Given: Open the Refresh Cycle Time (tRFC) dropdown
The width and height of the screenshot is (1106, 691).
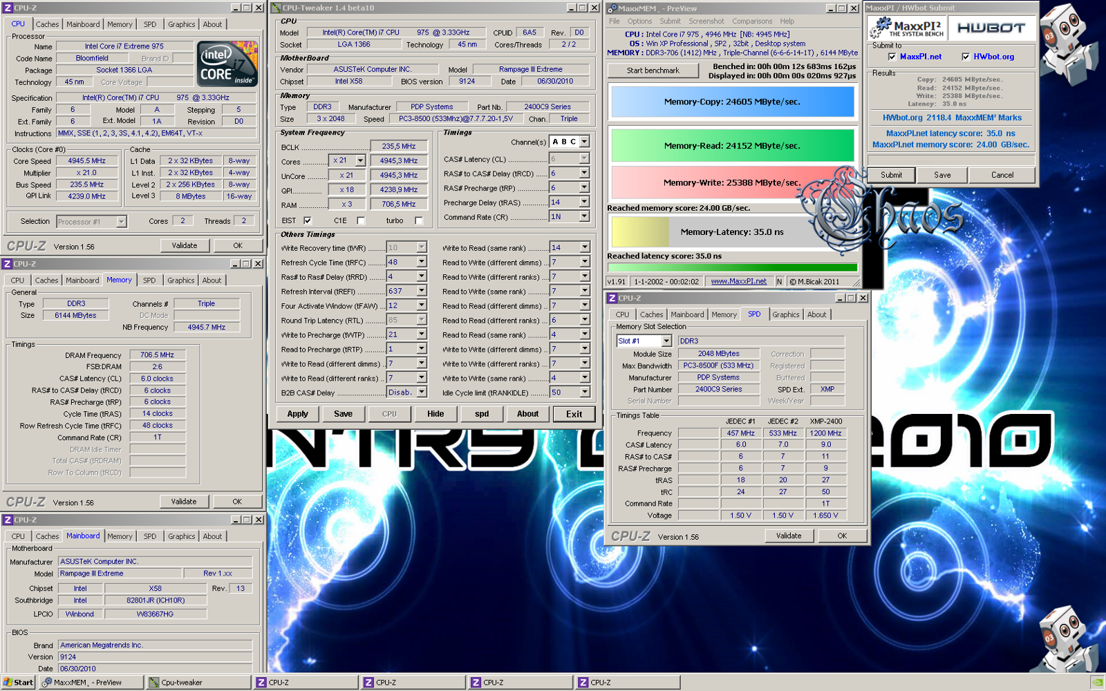Looking at the screenshot, I should click(421, 262).
